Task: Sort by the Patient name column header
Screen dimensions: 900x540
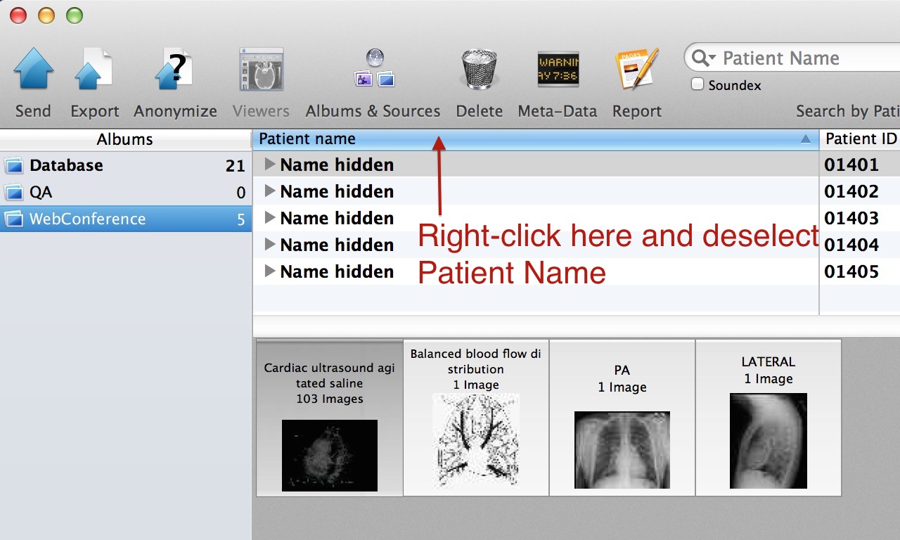Action: point(536,139)
